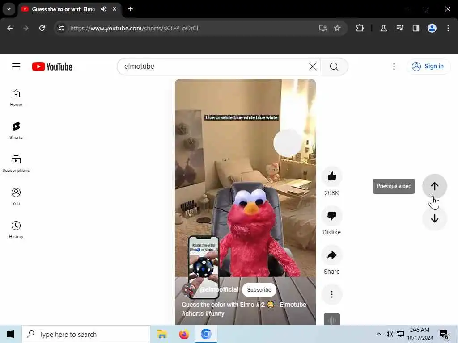This screenshot has width=458, height=343.
Task: Open Chrome three-dot menu
Action: pyautogui.click(x=448, y=28)
